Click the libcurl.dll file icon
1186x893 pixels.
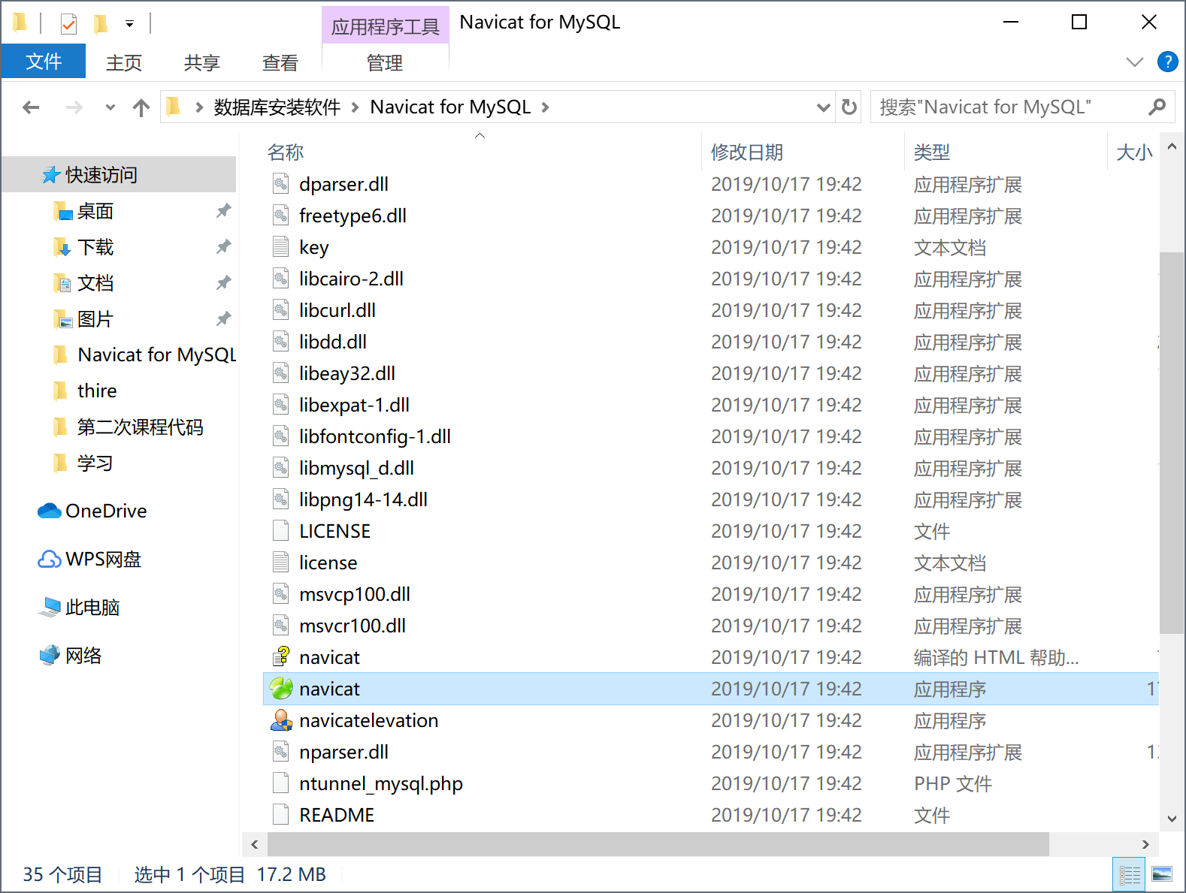280,309
